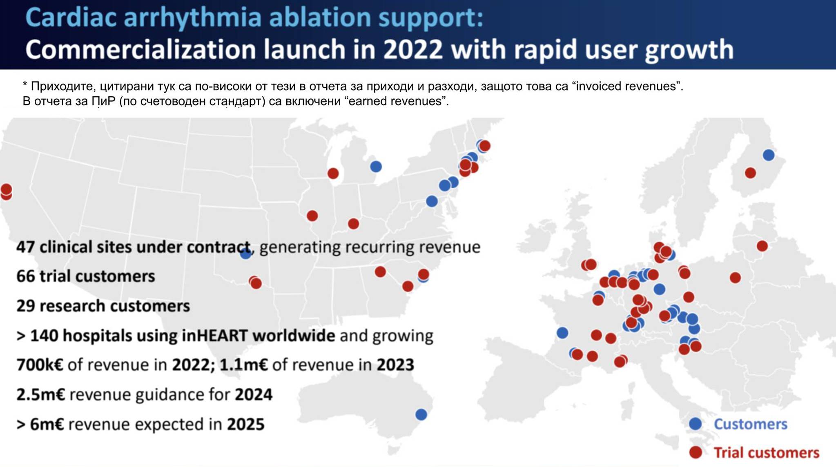This screenshot has height=467, width=836.
Task: Click the red trial marker in eastern Poland
Action: point(735,278)
